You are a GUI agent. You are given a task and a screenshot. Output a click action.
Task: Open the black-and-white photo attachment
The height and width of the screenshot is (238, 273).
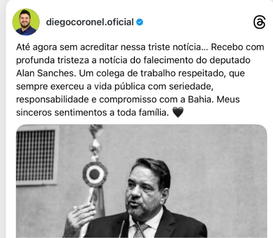142,181
